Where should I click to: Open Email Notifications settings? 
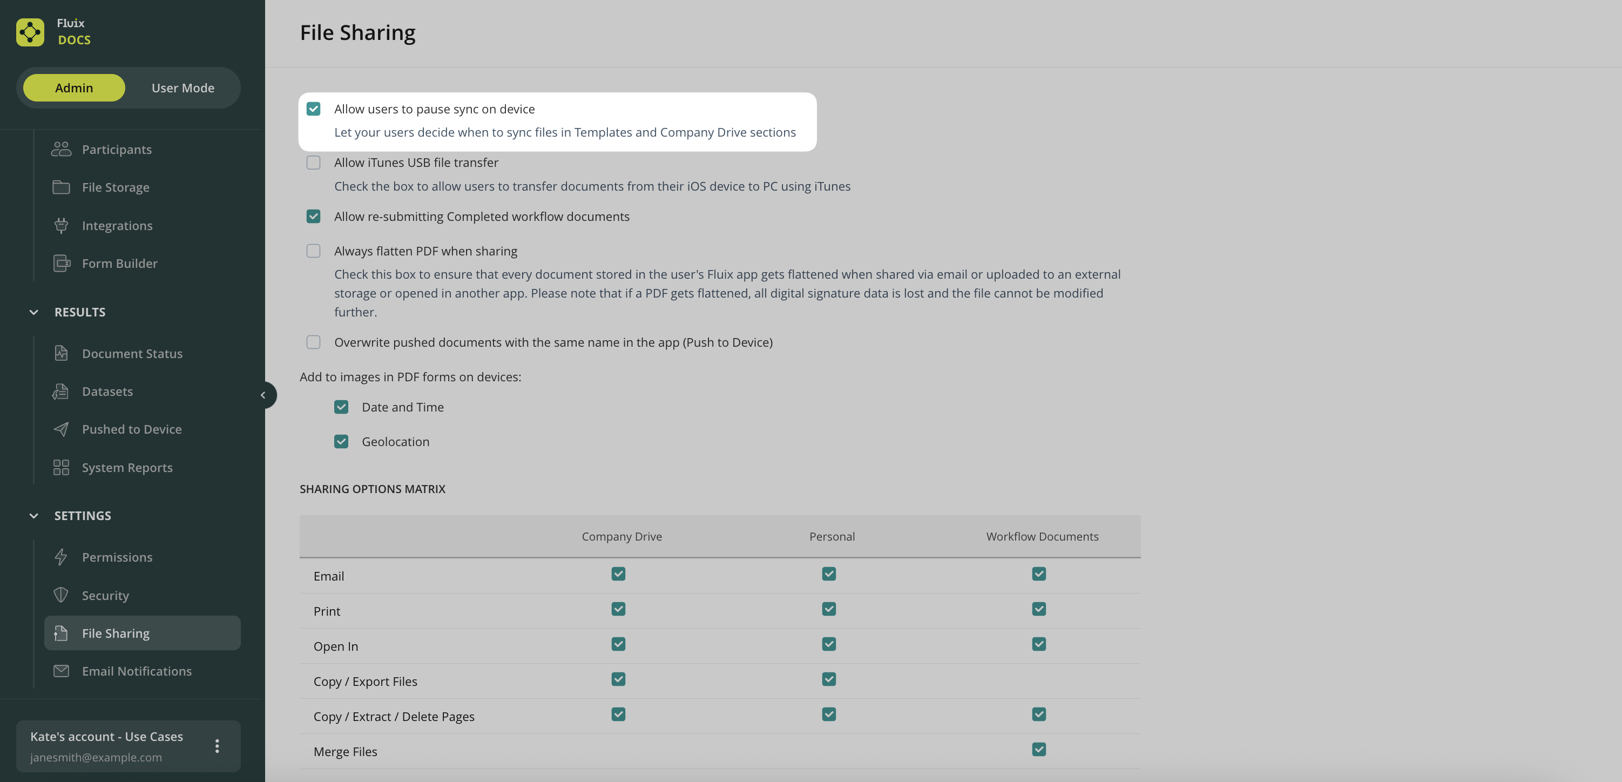coord(137,671)
